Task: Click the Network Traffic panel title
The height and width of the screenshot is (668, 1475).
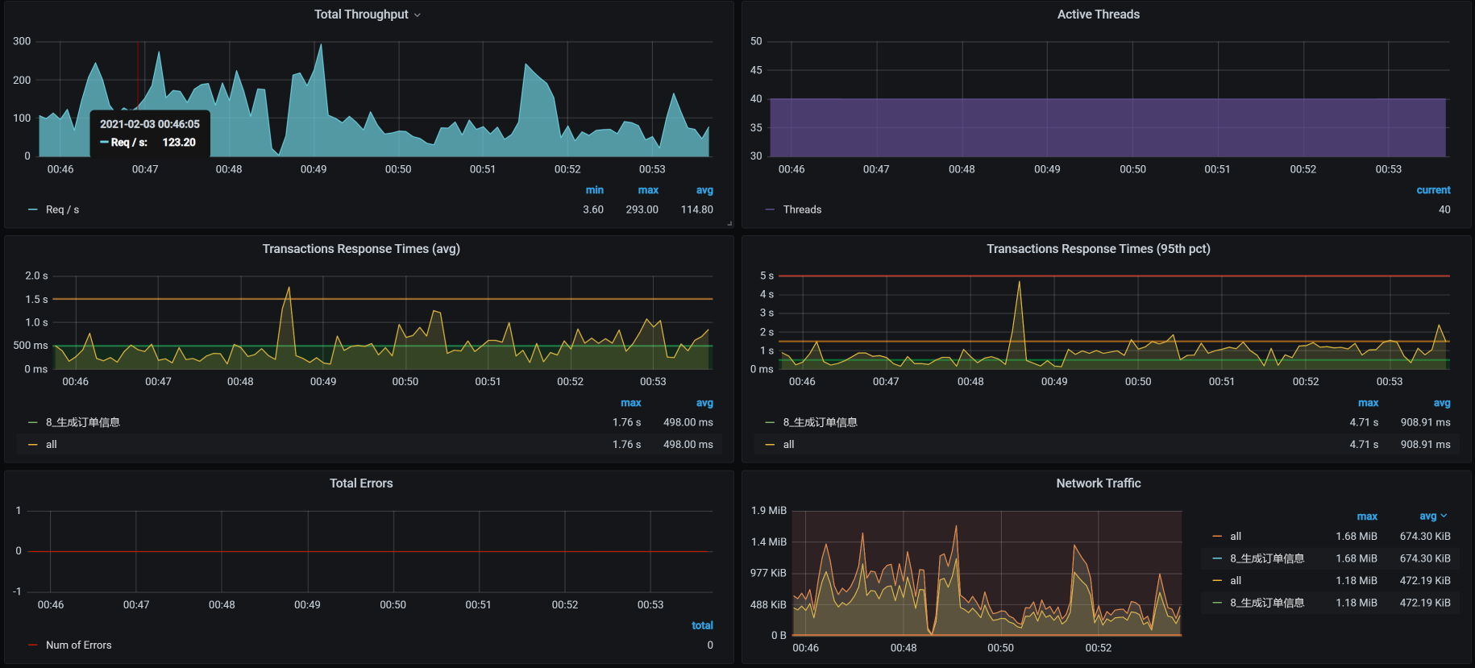Action: tap(1098, 483)
